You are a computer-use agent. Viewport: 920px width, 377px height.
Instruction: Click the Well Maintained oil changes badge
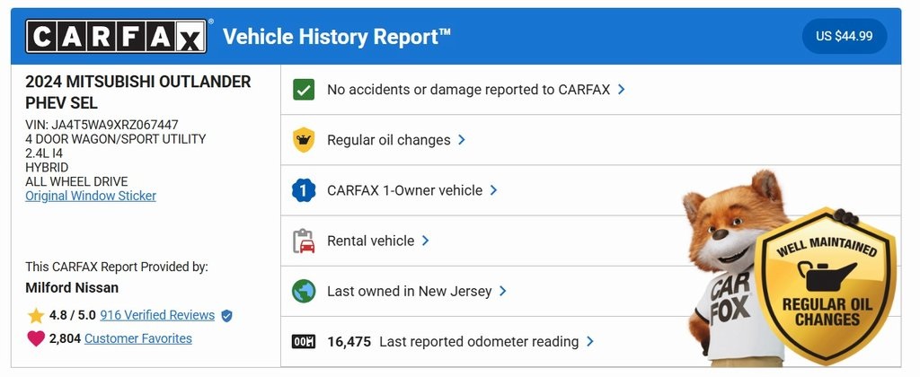pos(826,287)
